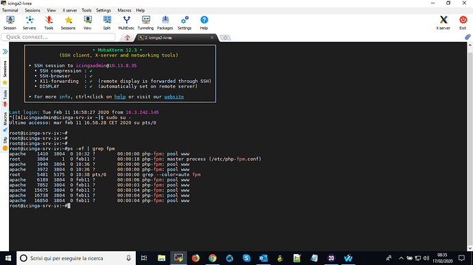473x265 pixels.
Task: Open a new tab with the tab button
Action: coord(225,38)
